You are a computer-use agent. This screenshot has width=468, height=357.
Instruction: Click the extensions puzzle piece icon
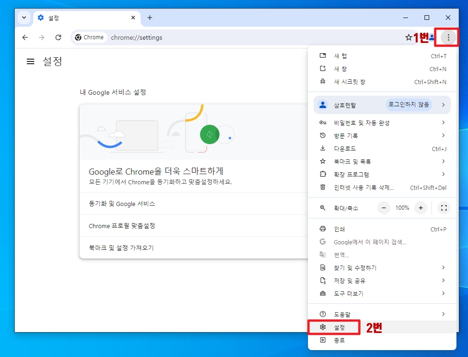tap(323, 174)
